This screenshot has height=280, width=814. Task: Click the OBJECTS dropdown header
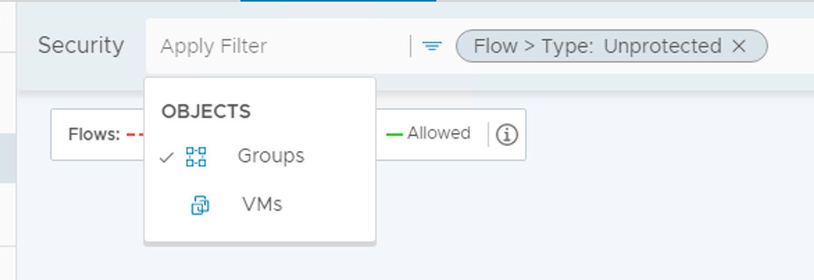(206, 111)
